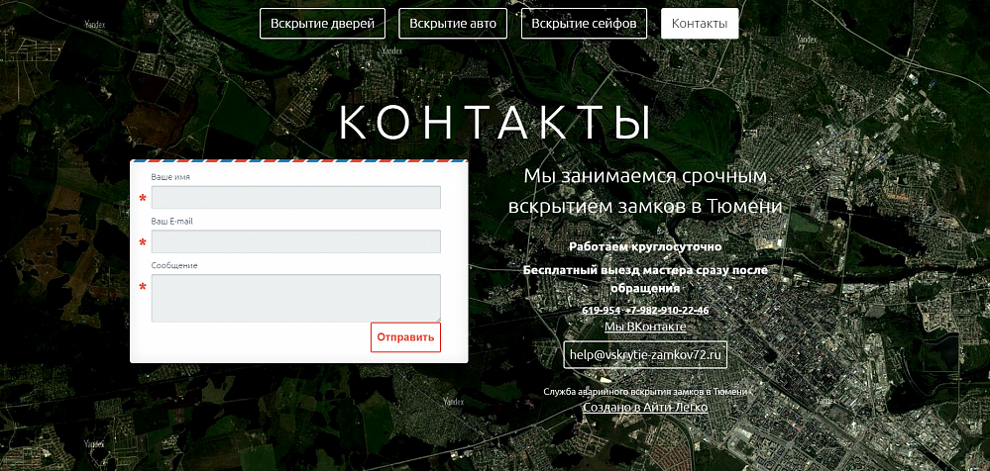
Task: Open the Мы ВКонтакте link
Action: 645,327
